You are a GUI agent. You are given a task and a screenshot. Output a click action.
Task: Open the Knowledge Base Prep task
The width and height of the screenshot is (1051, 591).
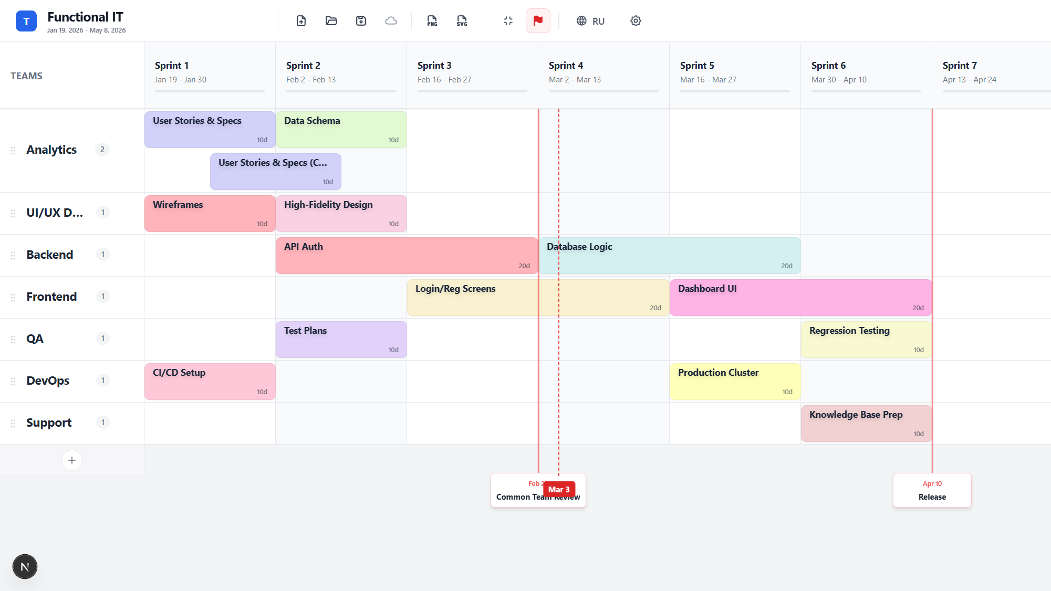[867, 424]
